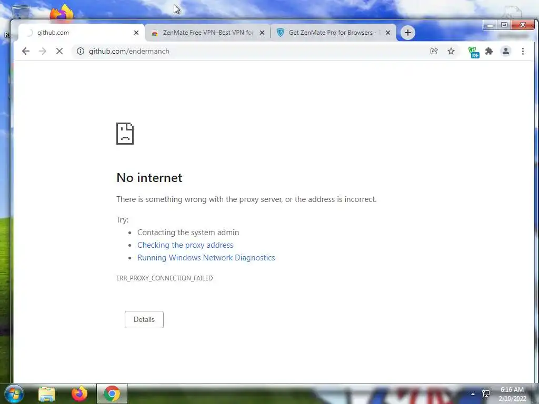Open the taskbar clock showing 6:16 AM
The width and height of the screenshot is (539, 404).
point(512,394)
